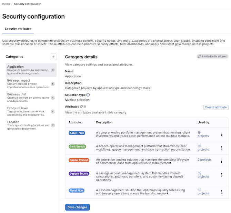Select the Location category
231x213 pixels.
pos(29,125)
